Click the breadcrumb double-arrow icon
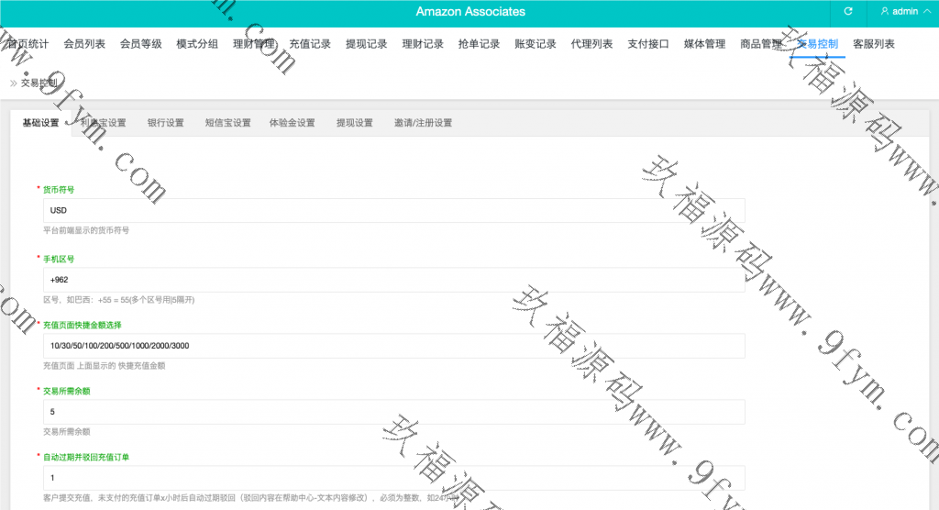939x510 pixels. coord(14,83)
